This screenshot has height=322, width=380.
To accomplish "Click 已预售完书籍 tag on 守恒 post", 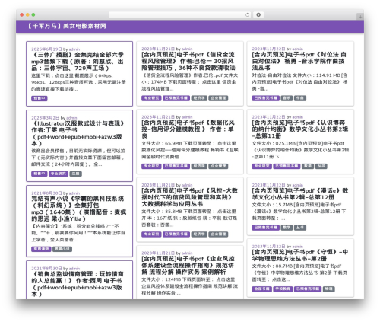I will coord(308,289).
